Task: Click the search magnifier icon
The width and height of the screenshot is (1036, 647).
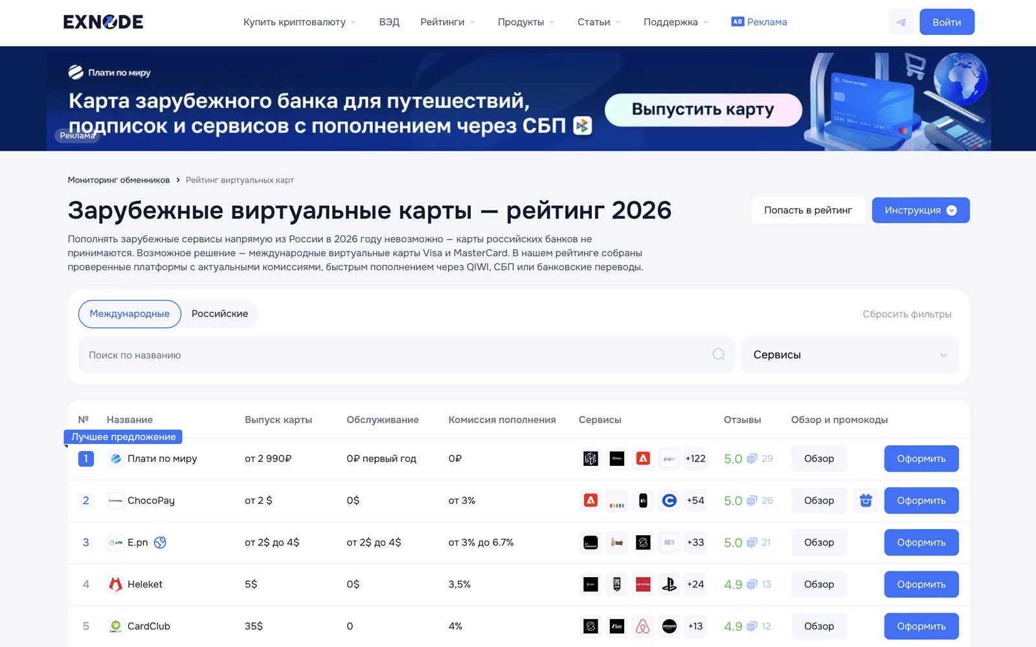Action: pos(718,355)
